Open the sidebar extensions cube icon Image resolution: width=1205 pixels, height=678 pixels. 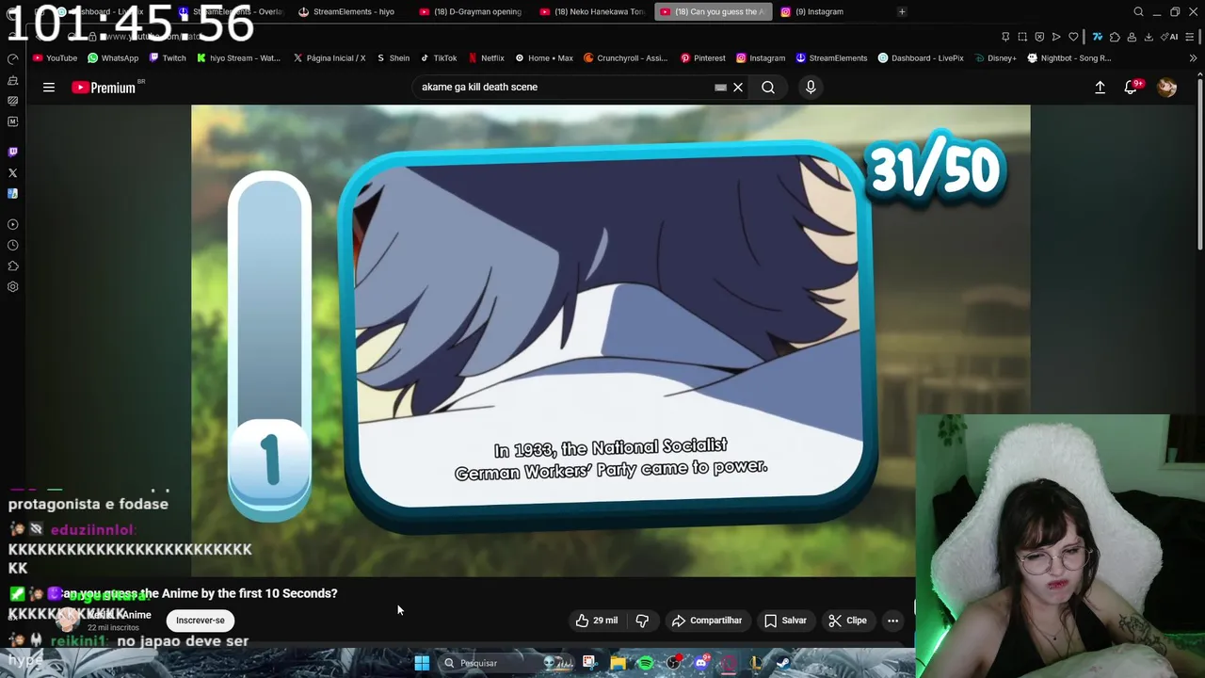pos(12,266)
